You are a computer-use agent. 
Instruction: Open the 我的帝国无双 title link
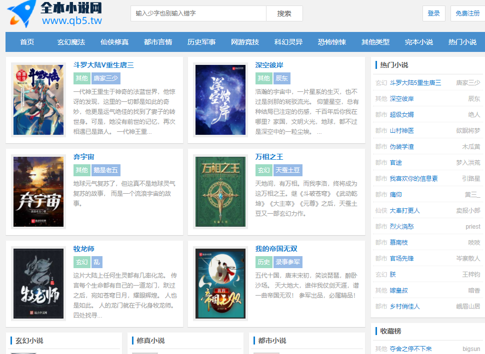276,249
